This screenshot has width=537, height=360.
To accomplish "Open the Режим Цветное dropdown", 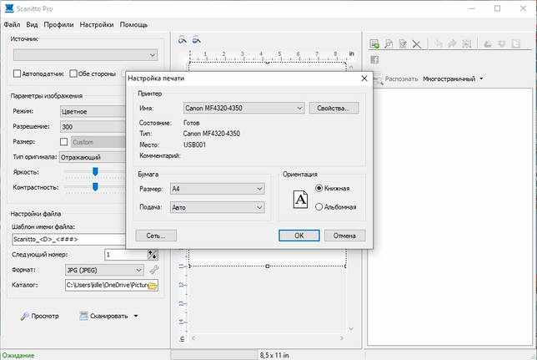I will click(93, 111).
